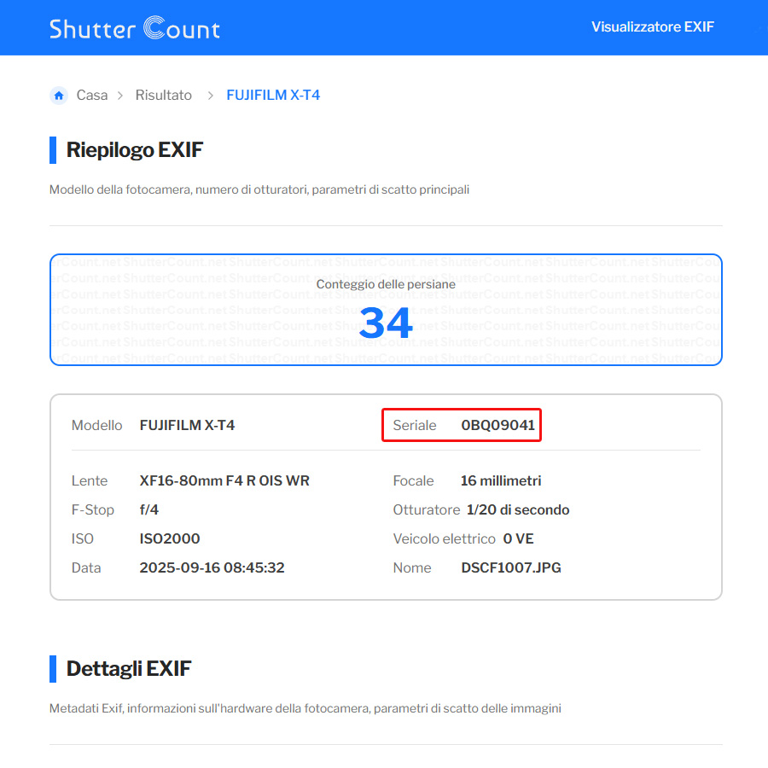Click the Lente field label
The height and width of the screenshot is (768, 768).
90,480
